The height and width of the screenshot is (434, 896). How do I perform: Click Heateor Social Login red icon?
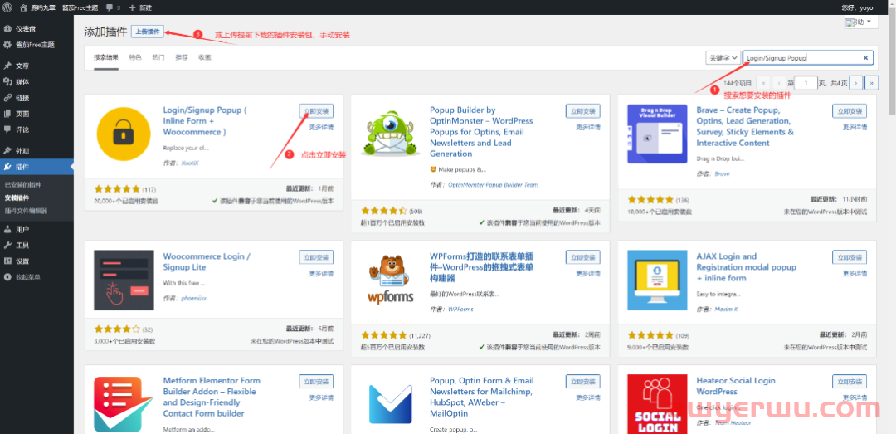pos(656,403)
